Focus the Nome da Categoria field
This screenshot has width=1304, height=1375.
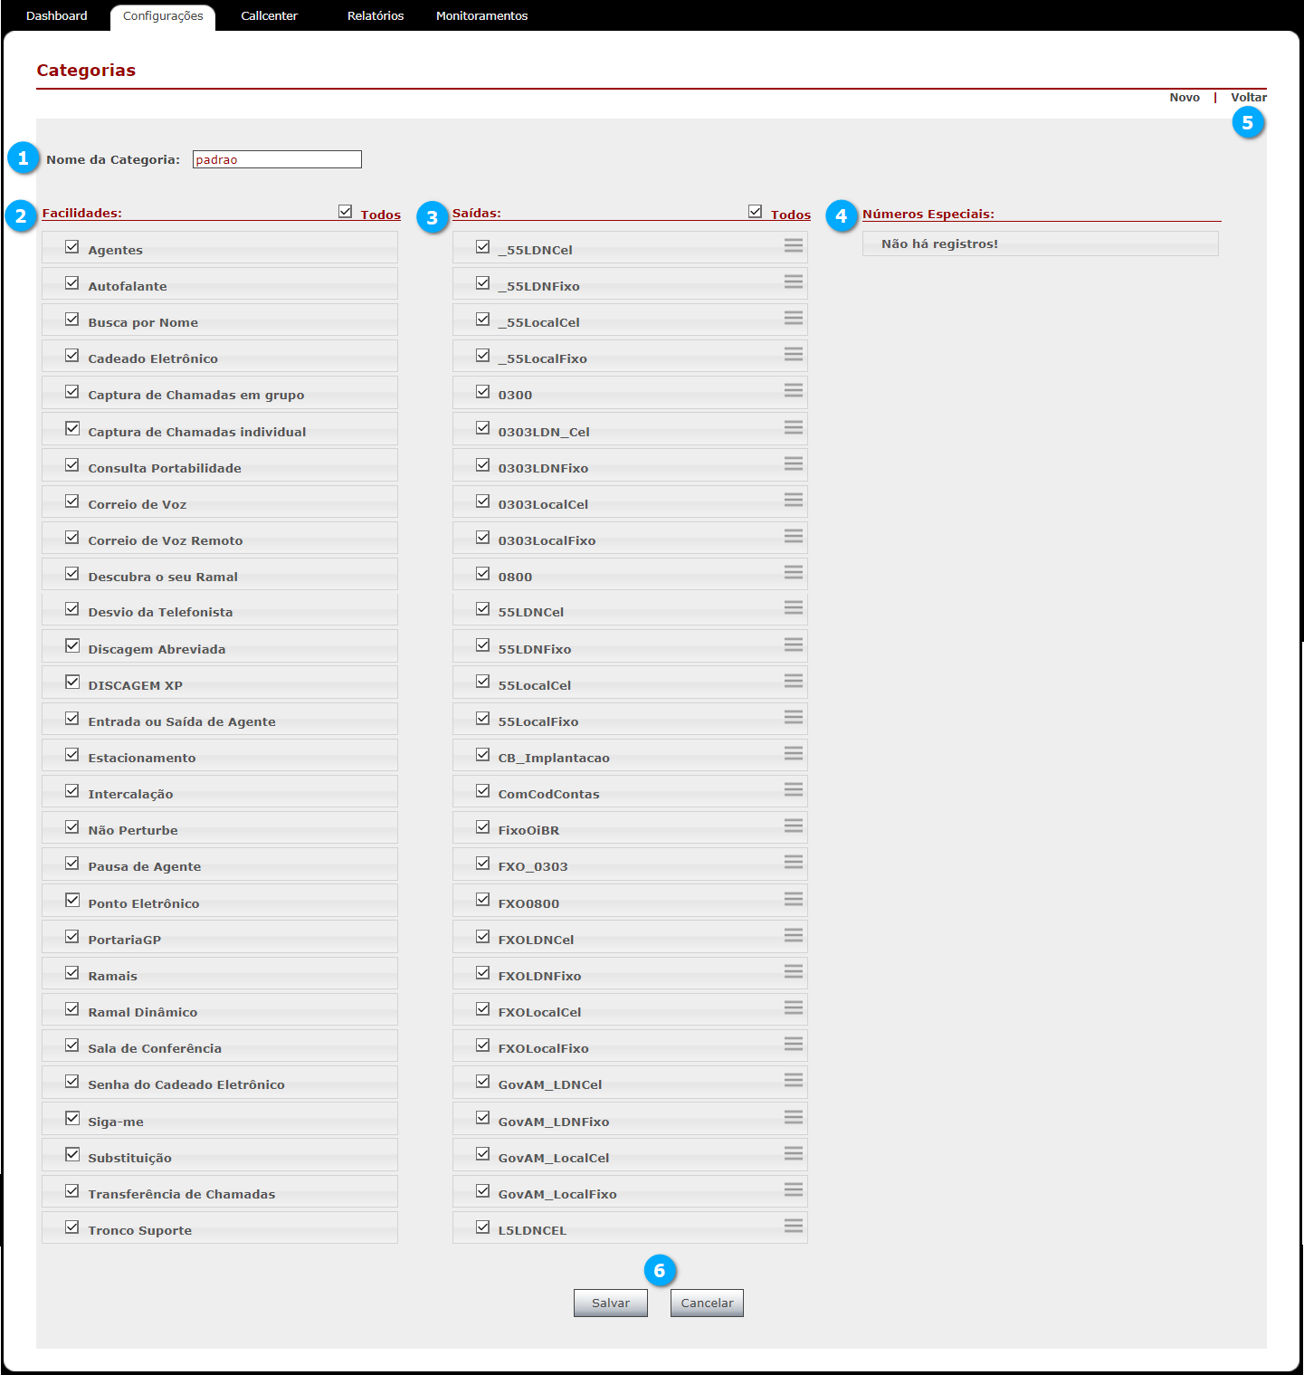tap(277, 159)
